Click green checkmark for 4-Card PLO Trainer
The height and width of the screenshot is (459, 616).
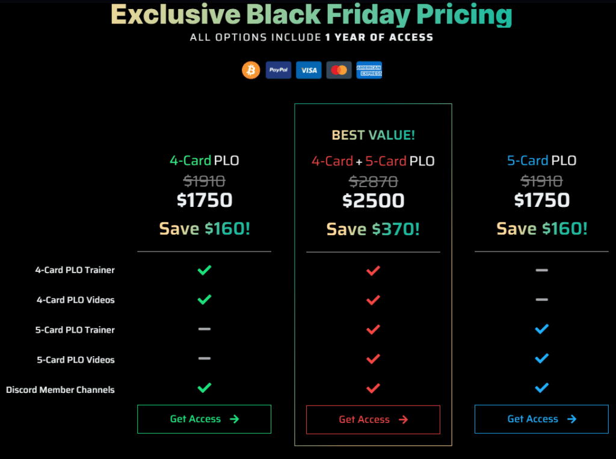point(205,270)
